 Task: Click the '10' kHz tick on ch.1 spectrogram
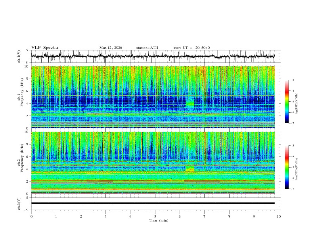pyautogui.click(x=27, y=66)
